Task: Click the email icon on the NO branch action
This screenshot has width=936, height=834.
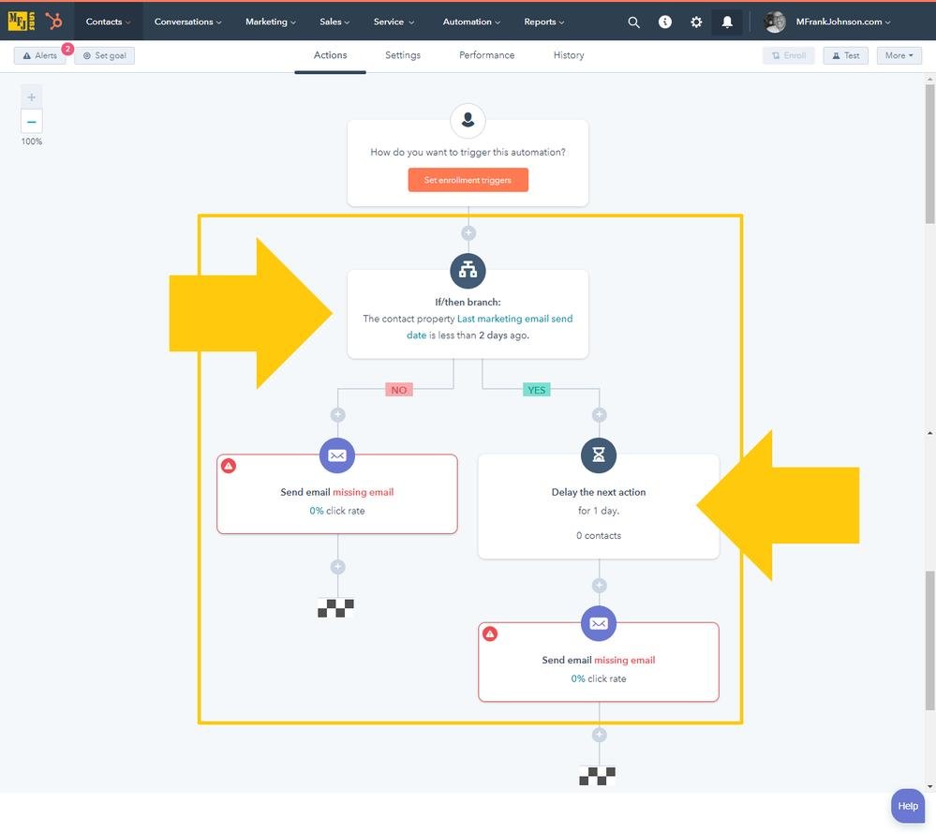Action: coord(336,455)
